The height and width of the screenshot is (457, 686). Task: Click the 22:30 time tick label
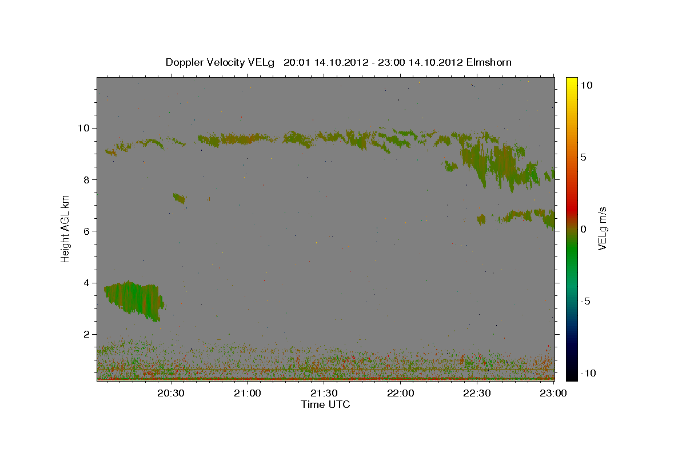pos(477,393)
